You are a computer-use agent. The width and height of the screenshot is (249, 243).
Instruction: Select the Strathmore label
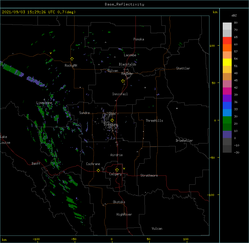click(x=149, y=175)
